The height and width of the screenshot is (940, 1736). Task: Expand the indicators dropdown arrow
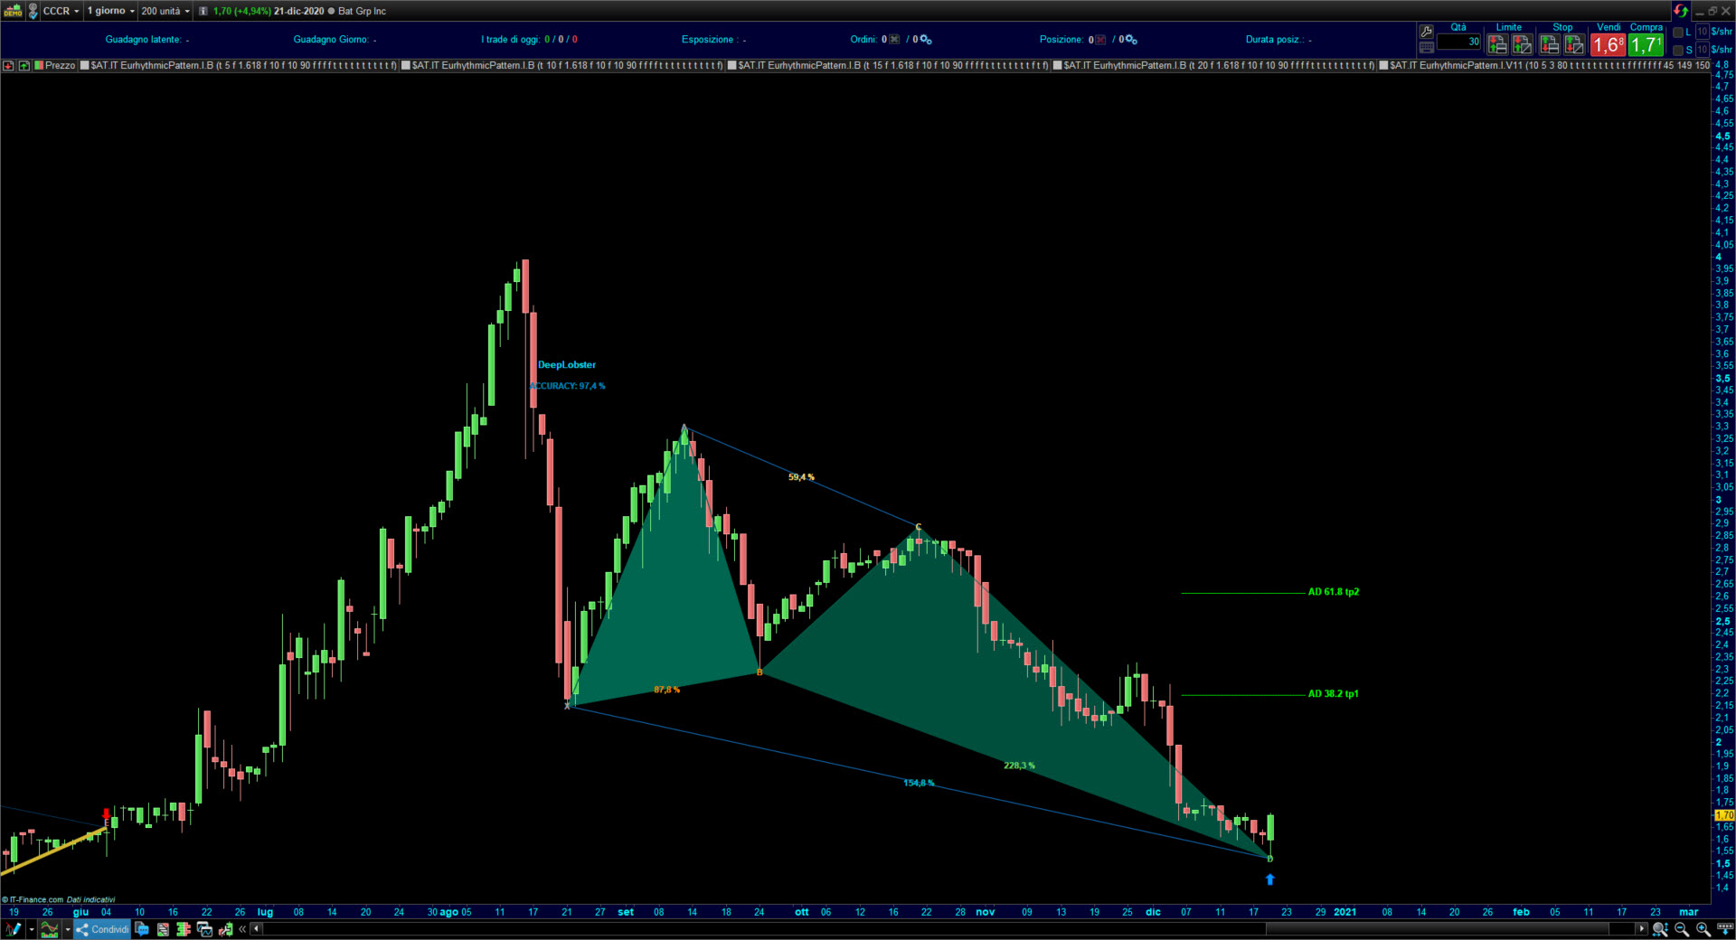(x=67, y=929)
